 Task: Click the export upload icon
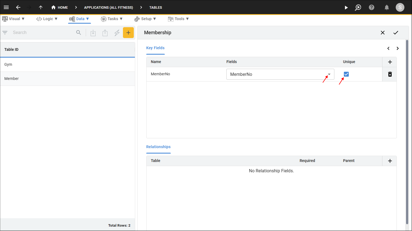tap(105, 33)
